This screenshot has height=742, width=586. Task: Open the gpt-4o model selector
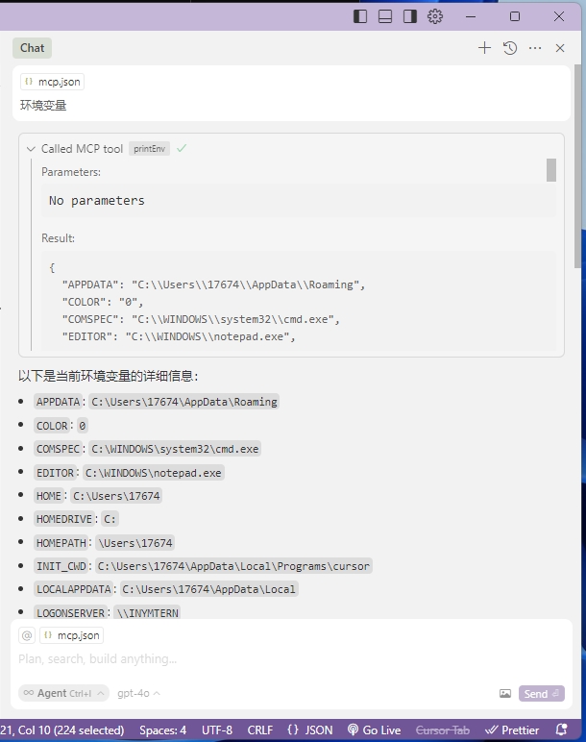click(138, 693)
